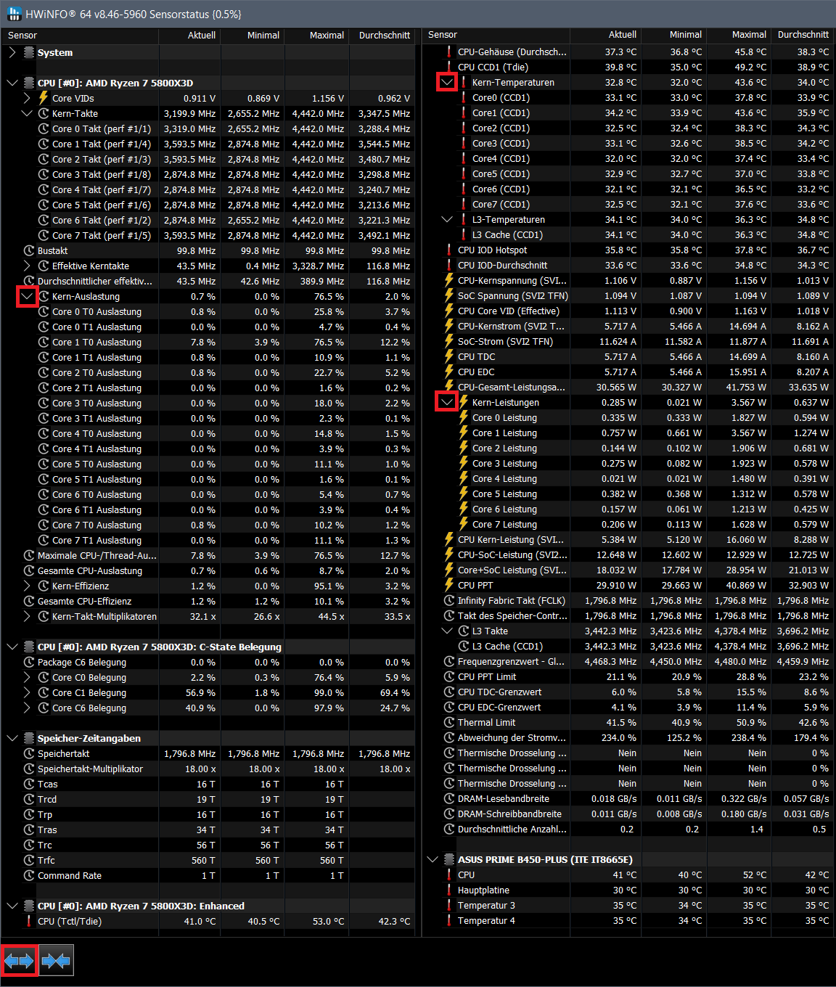Select Core 0 Takt (perf #1/1) row

[209, 128]
